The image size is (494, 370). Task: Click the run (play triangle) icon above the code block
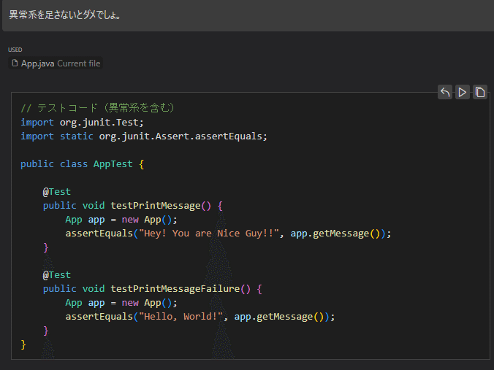coord(462,92)
